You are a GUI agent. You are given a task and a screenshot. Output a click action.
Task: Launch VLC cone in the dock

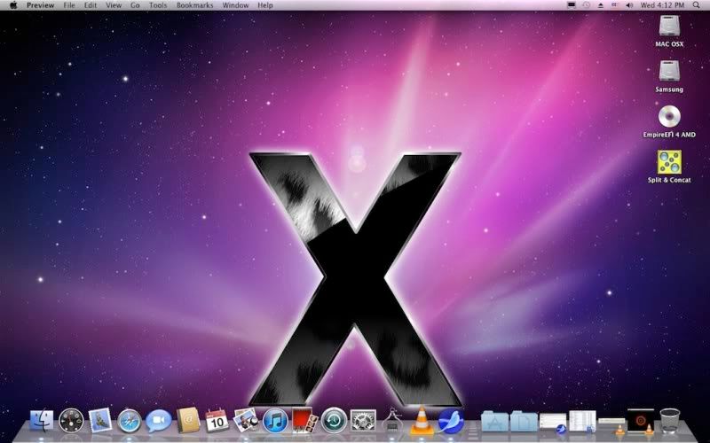coord(422,420)
